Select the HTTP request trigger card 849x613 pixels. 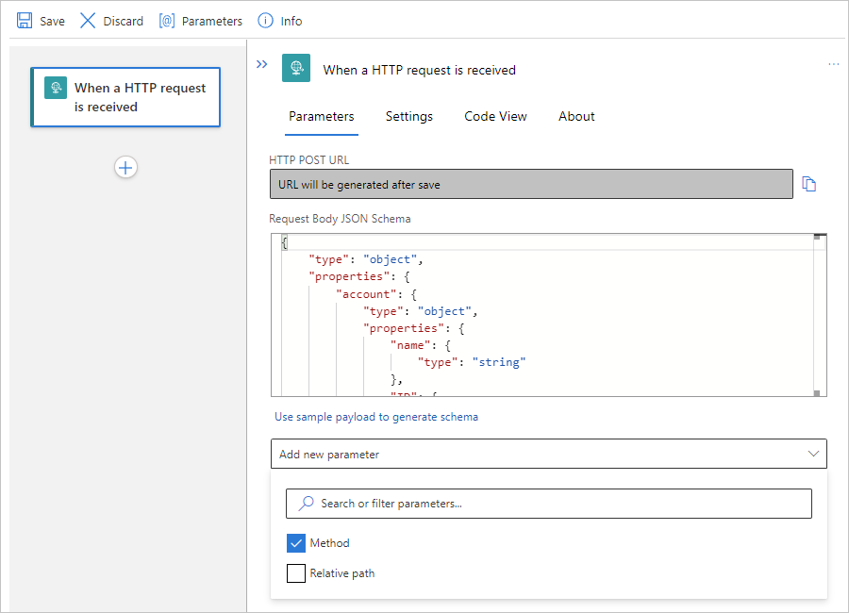click(x=125, y=97)
